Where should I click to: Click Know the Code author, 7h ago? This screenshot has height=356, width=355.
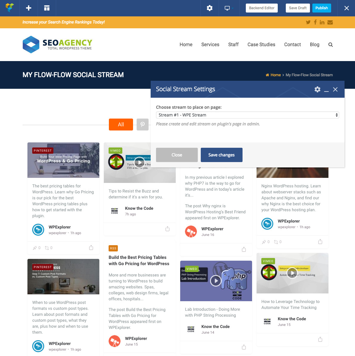coord(139,208)
